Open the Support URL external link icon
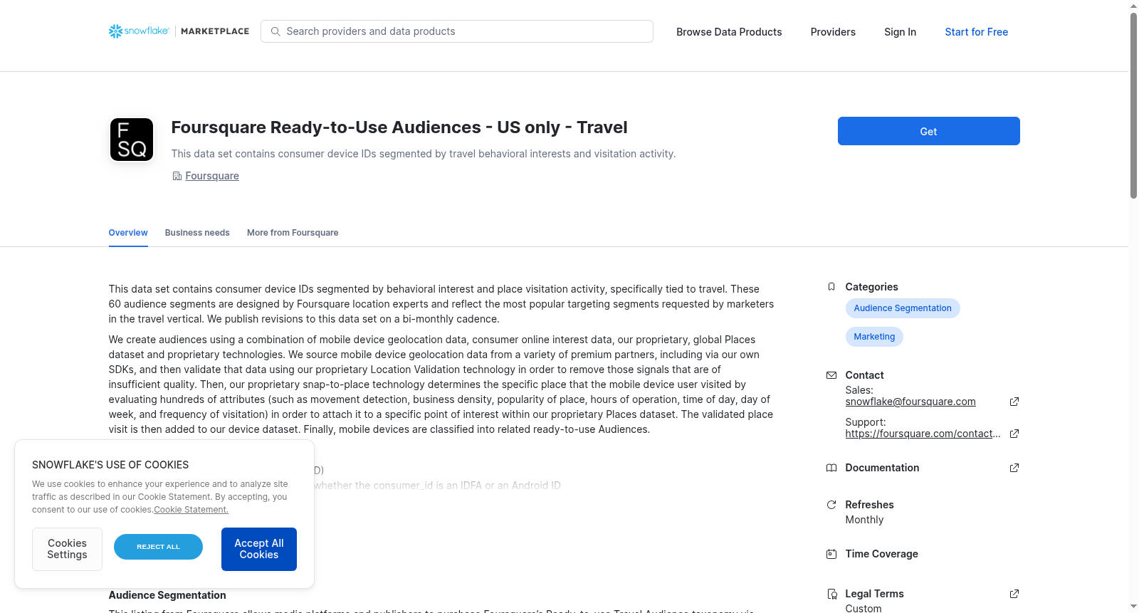 coord(1014,434)
